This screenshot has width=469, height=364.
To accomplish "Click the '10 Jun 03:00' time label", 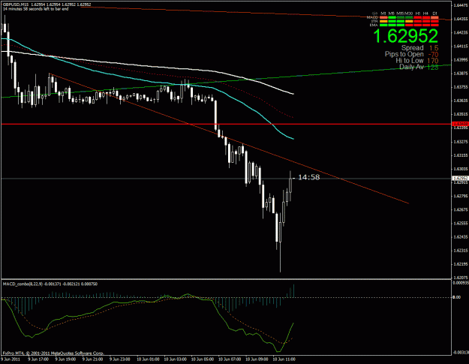I will (175, 359).
